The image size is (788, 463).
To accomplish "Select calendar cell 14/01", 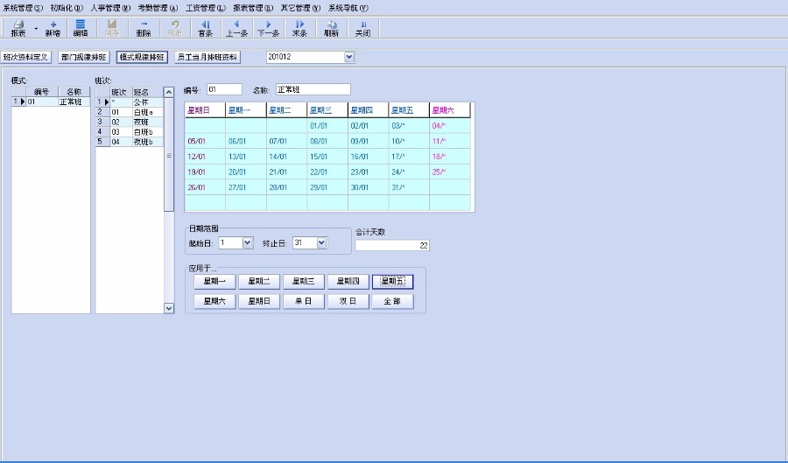I will coord(286,157).
